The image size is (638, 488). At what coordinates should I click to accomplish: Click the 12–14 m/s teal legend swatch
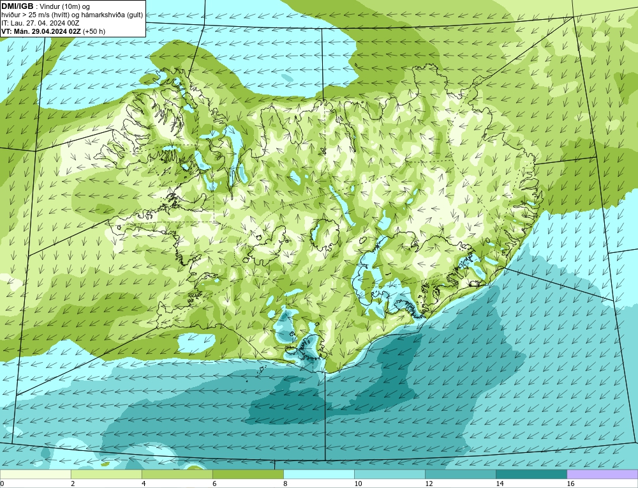(460, 474)
